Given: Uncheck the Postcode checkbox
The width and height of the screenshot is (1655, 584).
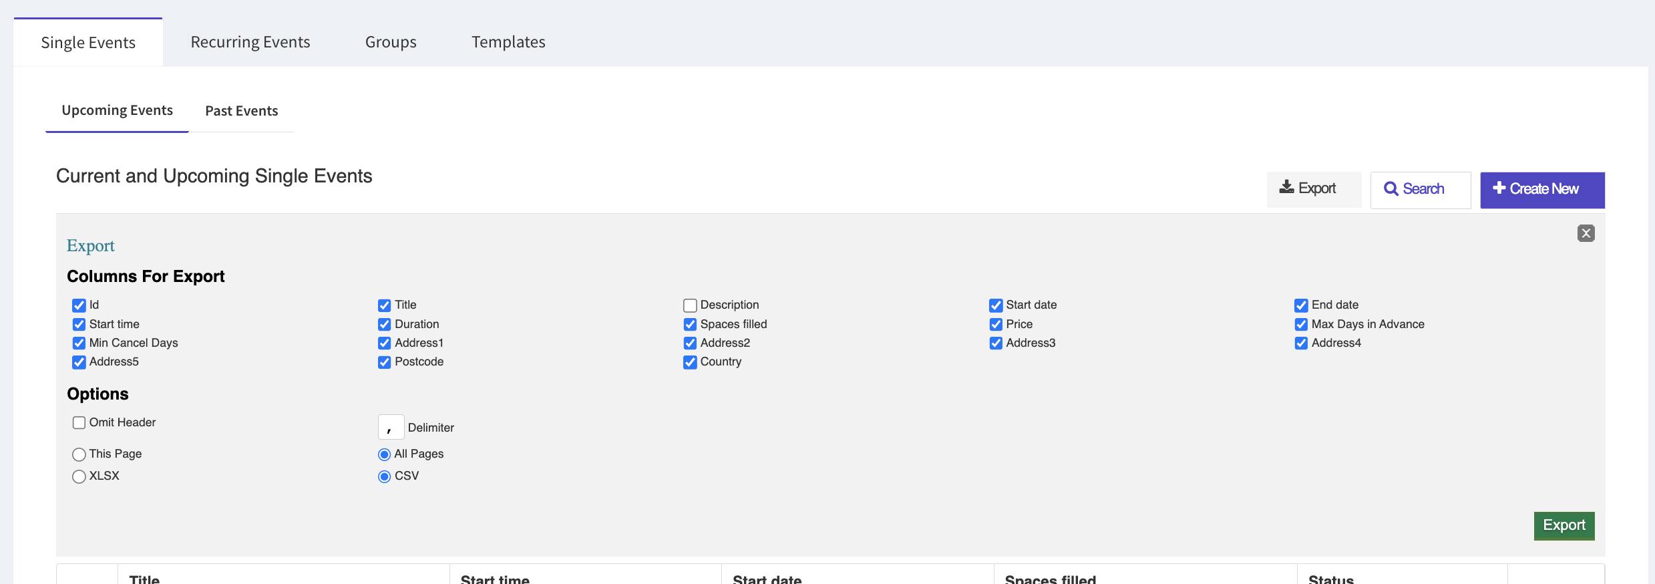Looking at the screenshot, I should [384, 362].
